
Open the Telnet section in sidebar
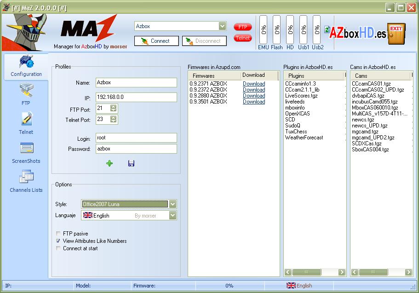point(26,123)
